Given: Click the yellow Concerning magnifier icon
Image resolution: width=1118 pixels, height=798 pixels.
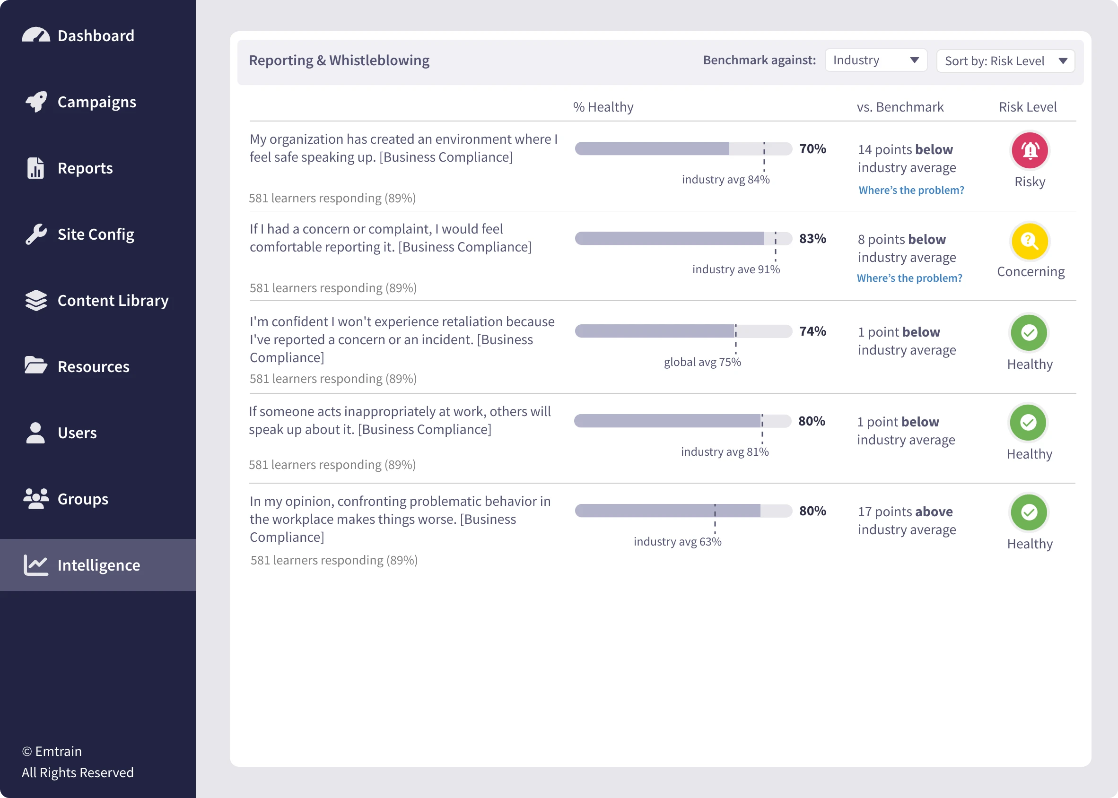Looking at the screenshot, I should pos(1030,241).
